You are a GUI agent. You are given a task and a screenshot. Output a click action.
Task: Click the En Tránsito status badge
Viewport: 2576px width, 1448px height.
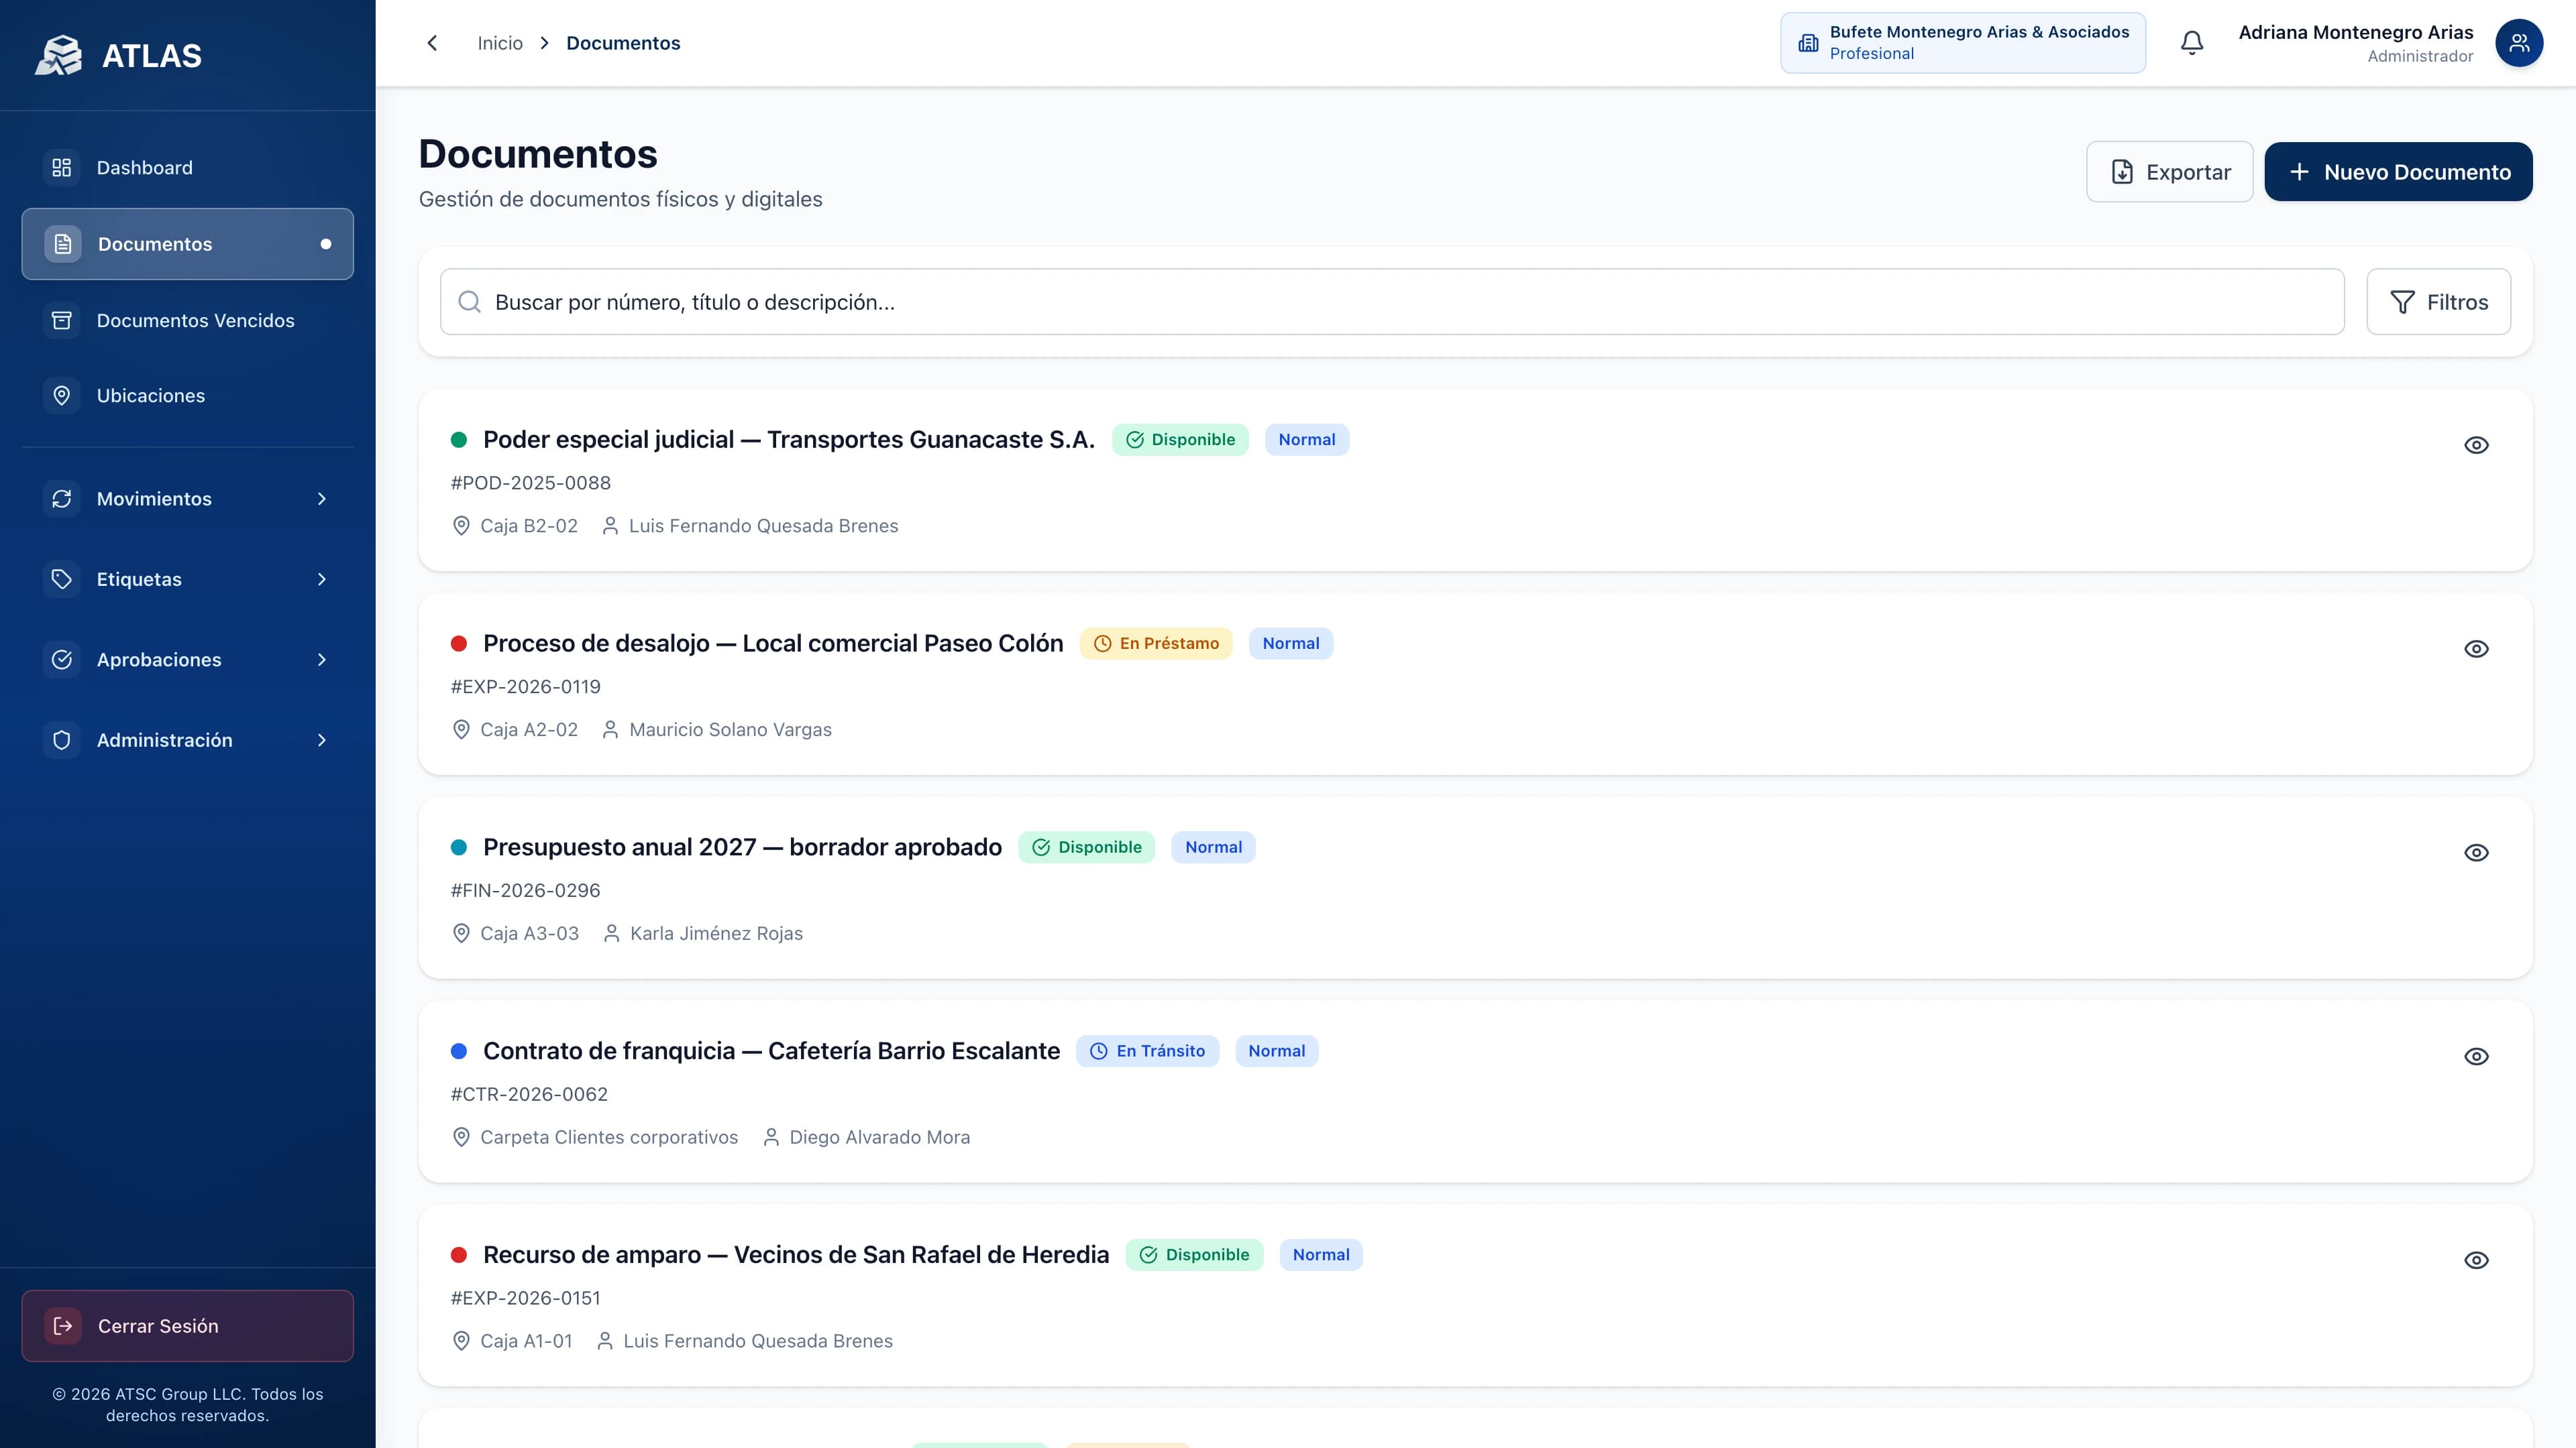coord(1147,1051)
